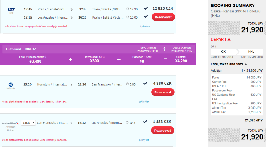This screenshot has width=266, height=147.
Task: Reserve the 1 153 CZK American Airlines flight
Action: click(x=163, y=131)
